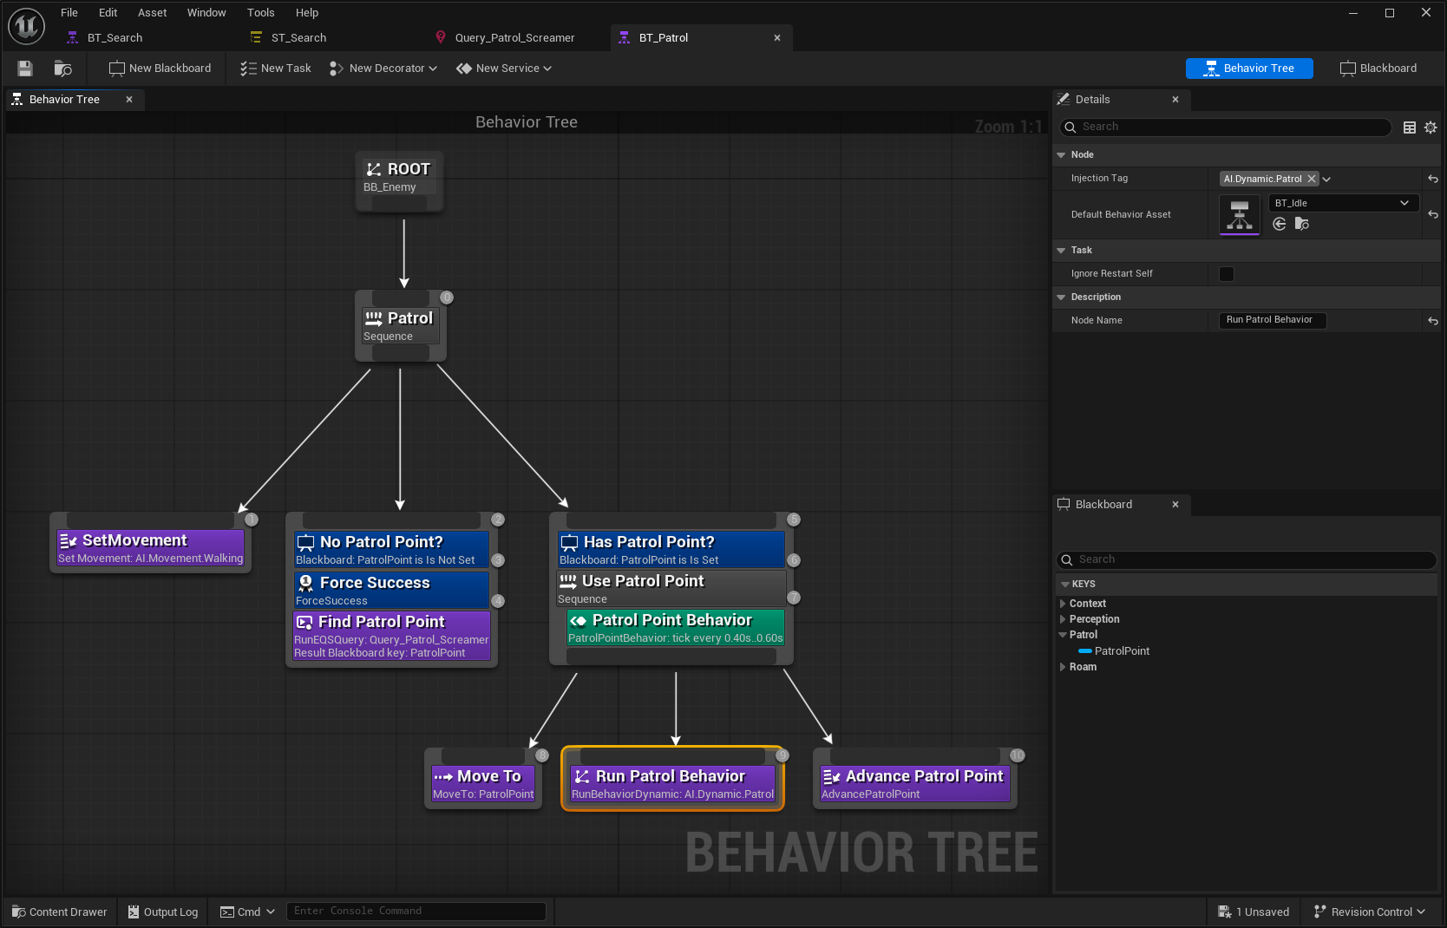This screenshot has height=928, width=1447.
Task: Click the Revision Control status control
Action: (1369, 912)
